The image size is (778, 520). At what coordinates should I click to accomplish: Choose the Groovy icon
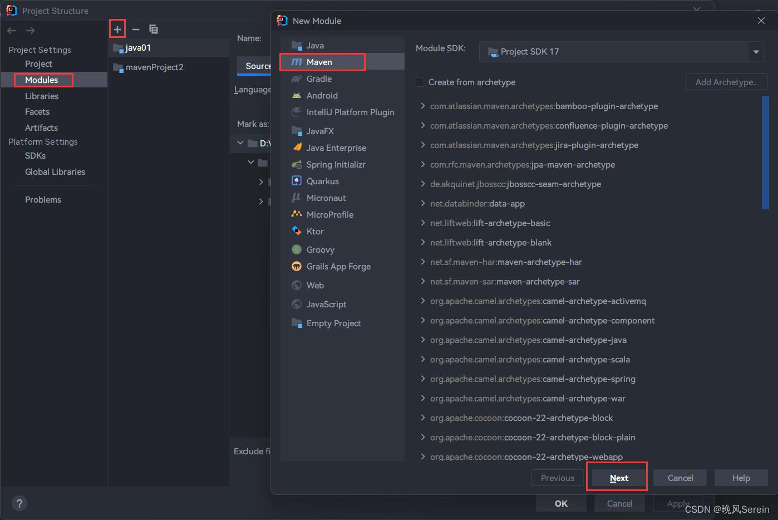click(x=297, y=250)
